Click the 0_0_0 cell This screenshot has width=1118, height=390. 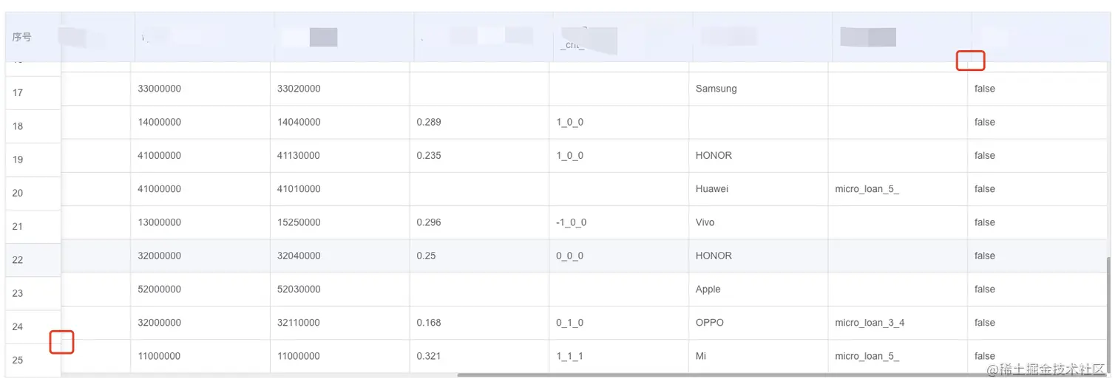tap(569, 256)
